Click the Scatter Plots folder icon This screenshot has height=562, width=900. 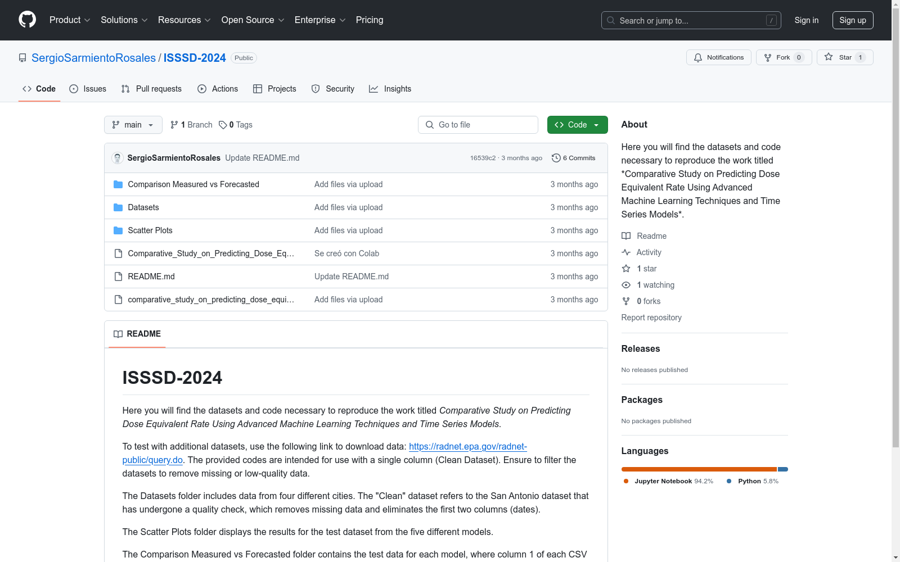[118, 230]
